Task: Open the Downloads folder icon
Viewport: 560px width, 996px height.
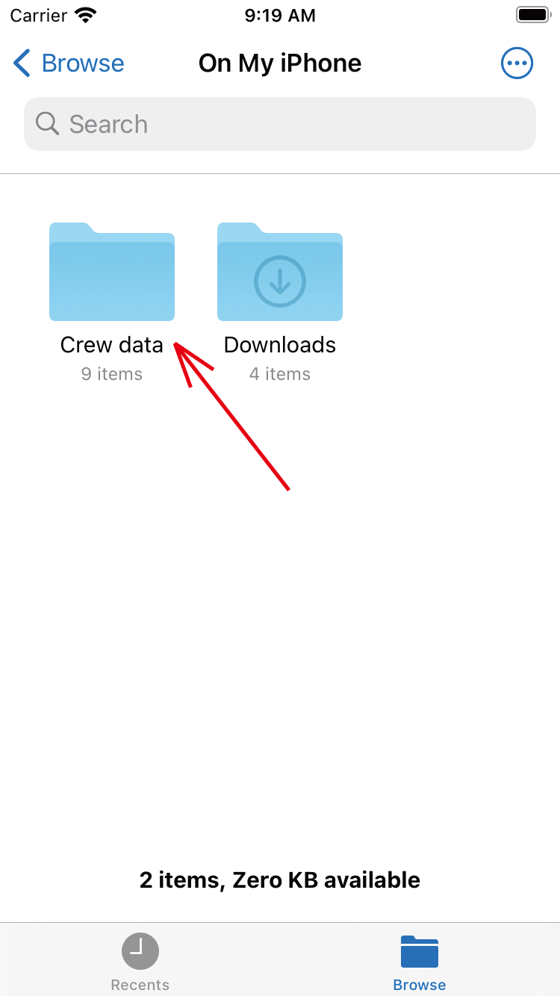Action: 280,272
